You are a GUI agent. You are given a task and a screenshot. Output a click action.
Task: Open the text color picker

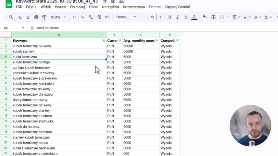[194, 17]
